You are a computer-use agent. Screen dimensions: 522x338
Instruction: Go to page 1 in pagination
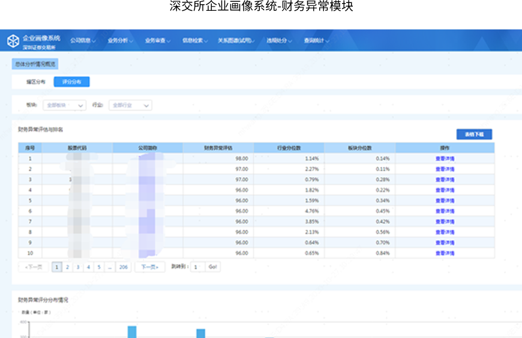tap(57, 267)
